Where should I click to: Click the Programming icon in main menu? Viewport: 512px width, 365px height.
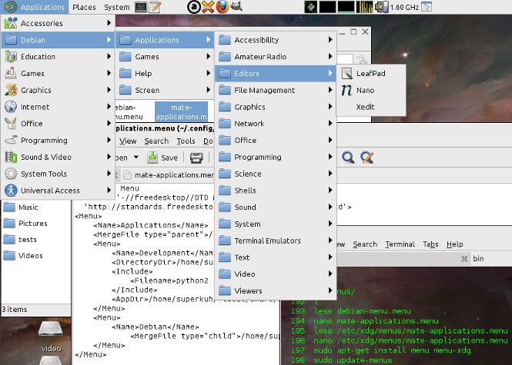11,140
